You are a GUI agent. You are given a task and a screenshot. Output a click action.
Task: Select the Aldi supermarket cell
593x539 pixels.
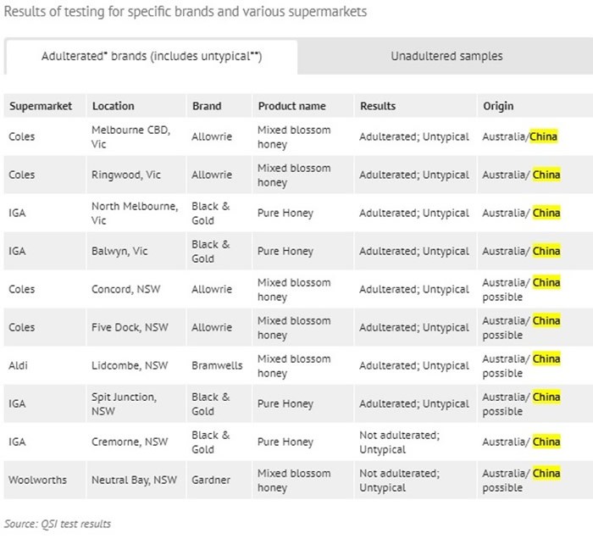[x=19, y=365]
